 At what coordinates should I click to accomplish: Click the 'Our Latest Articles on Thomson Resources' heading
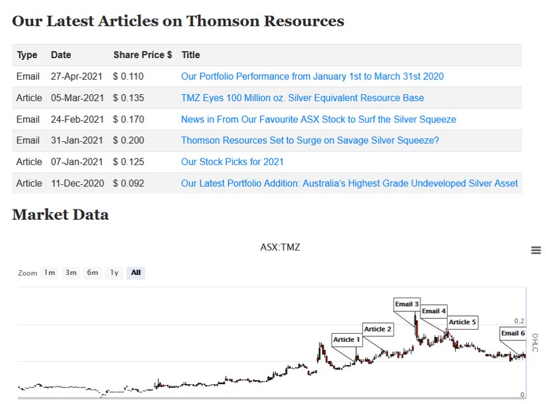click(x=178, y=21)
